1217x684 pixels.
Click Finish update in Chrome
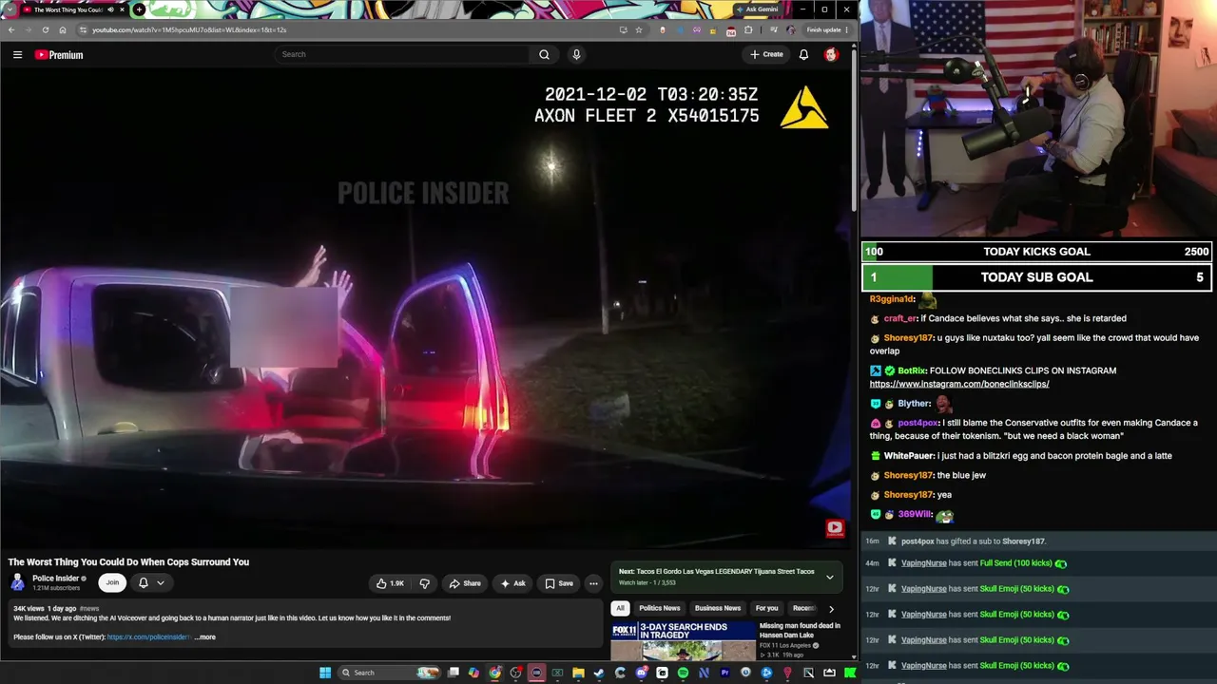coord(826,29)
